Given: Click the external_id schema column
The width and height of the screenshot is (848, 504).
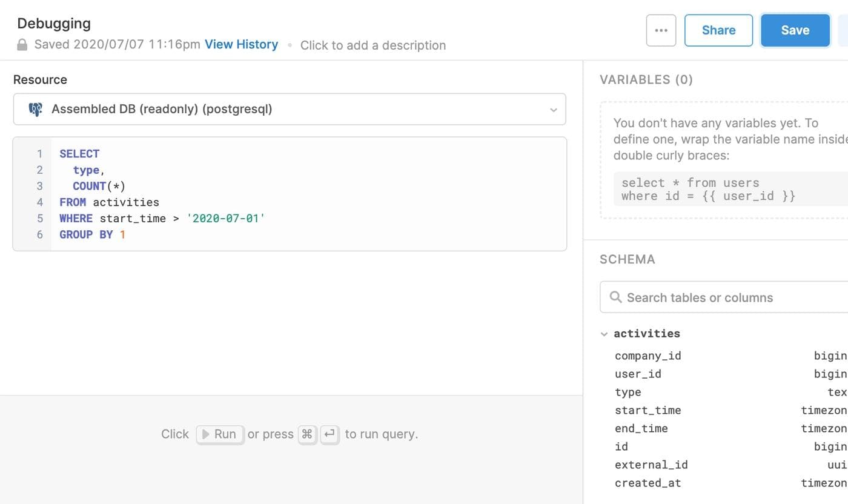Looking at the screenshot, I should 651,465.
